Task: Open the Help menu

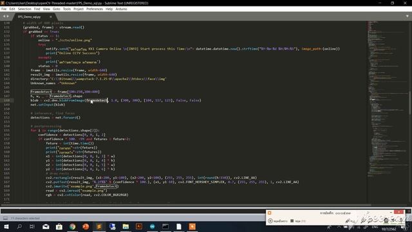Action: coord(109,9)
